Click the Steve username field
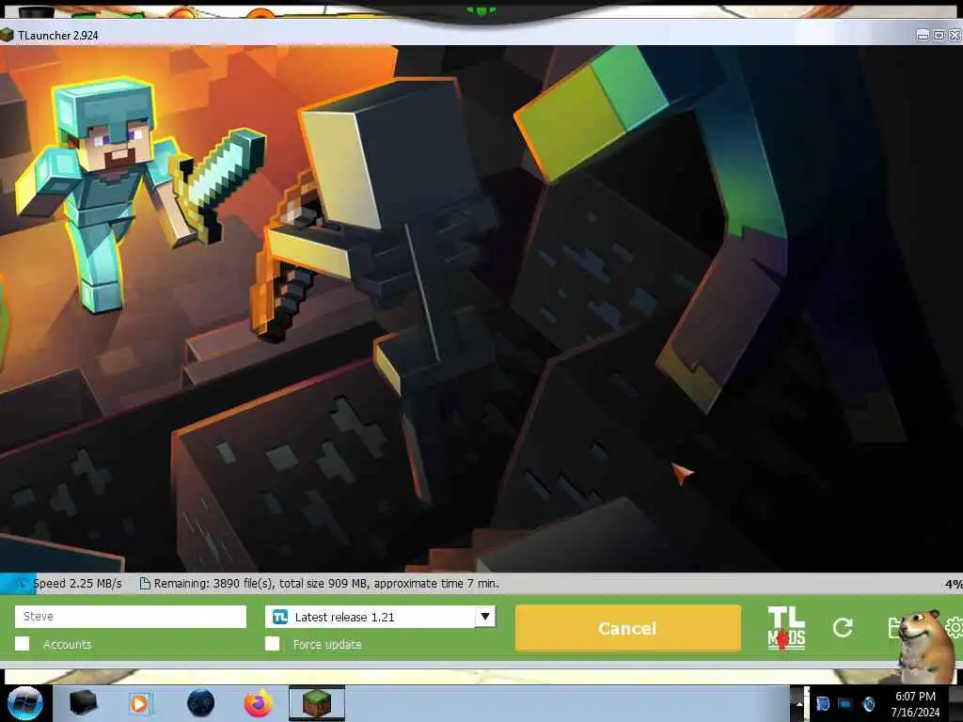The image size is (963, 722). point(130,617)
